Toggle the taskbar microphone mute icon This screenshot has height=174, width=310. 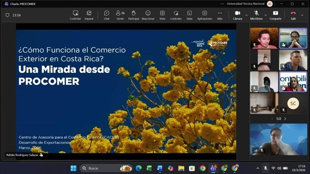coord(266,168)
